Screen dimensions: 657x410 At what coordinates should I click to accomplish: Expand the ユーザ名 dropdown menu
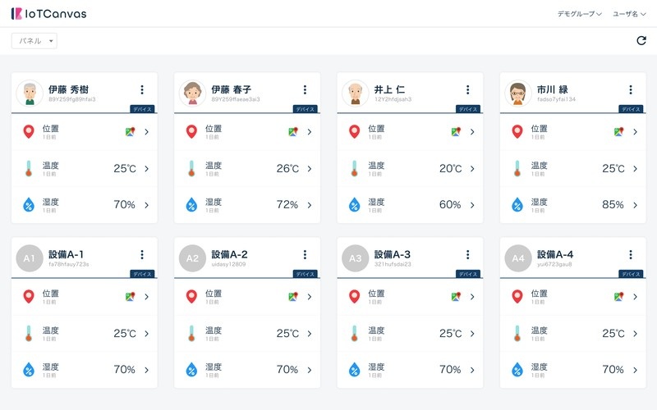pos(630,14)
